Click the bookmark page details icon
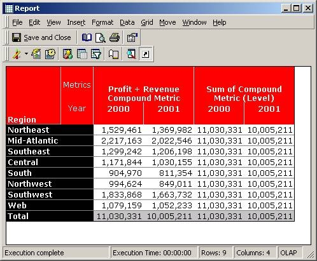Viewport: 317px width, 261px height. pyautogui.click(x=113, y=54)
